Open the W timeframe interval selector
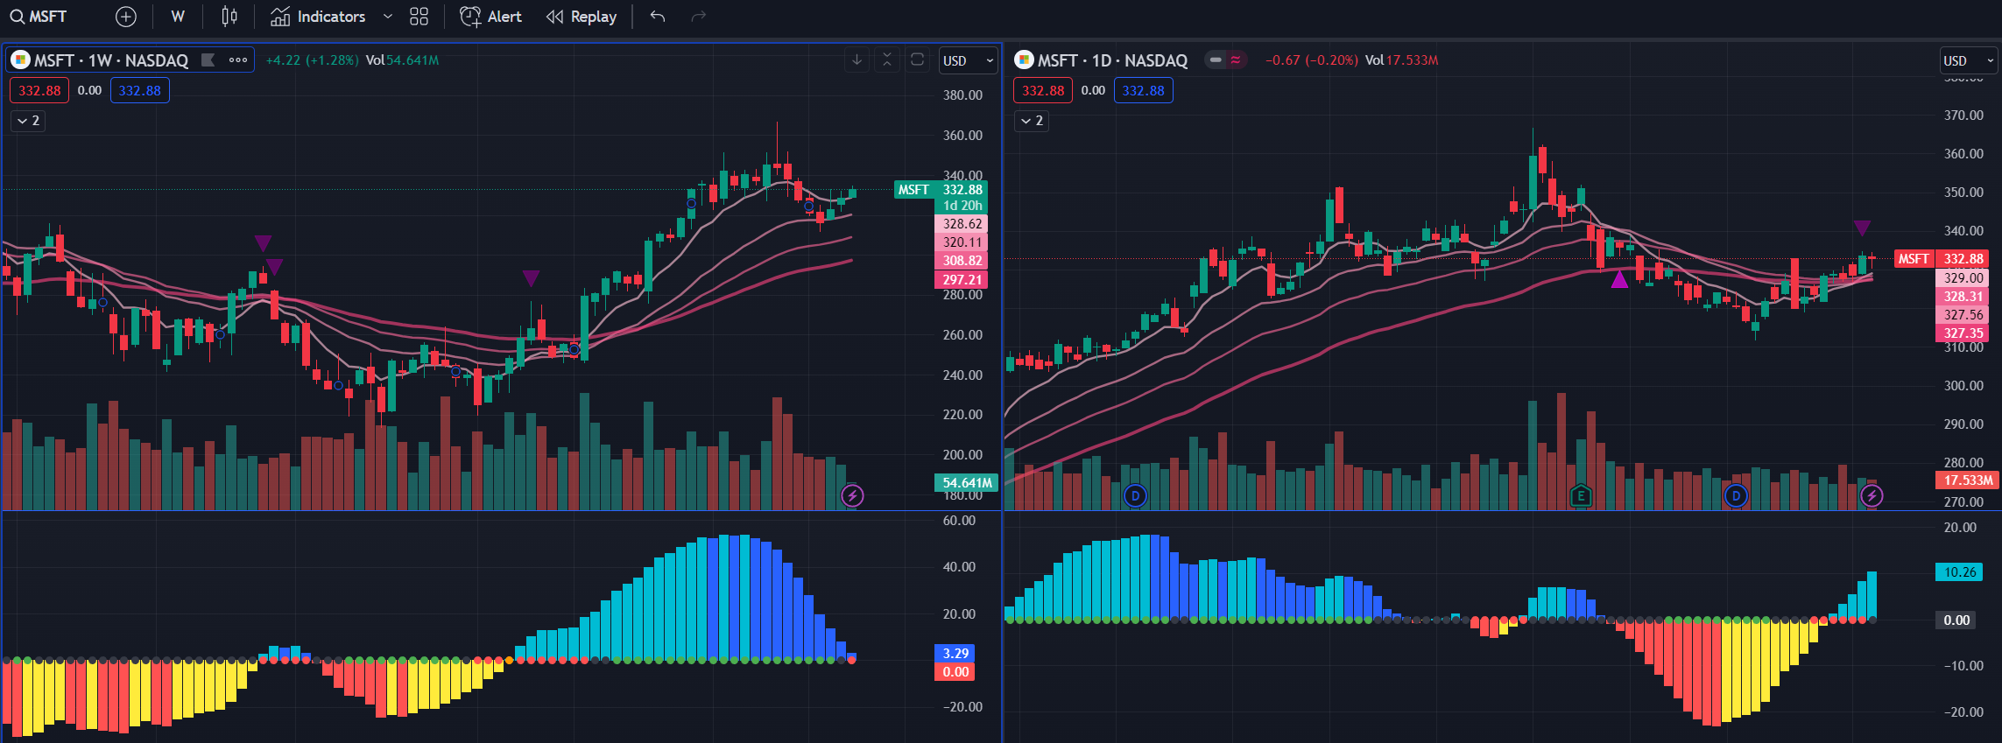Image resolution: width=2002 pixels, height=743 pixels. (178, 17)
